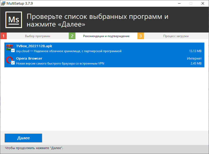This screenshot has width=209, height=154.
Task: Uncheck the Opera Browser checkbox
Action: pos(13,63)
